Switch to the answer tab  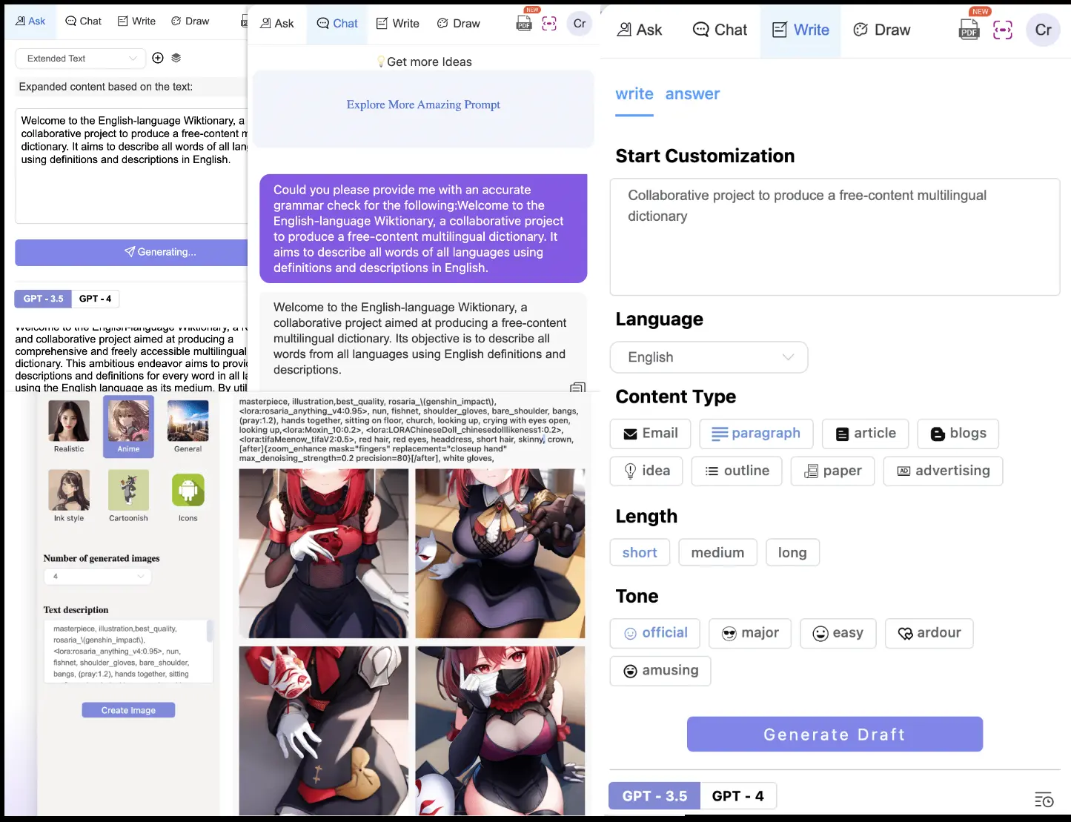click(692, 94)
